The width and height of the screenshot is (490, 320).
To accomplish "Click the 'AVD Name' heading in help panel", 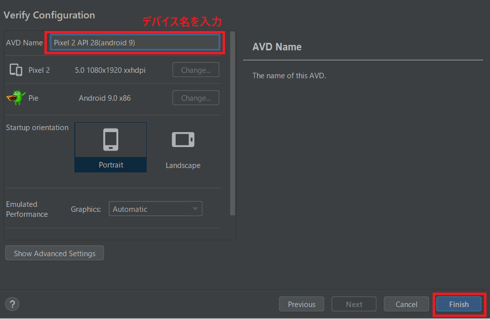I will click(277, 47).
